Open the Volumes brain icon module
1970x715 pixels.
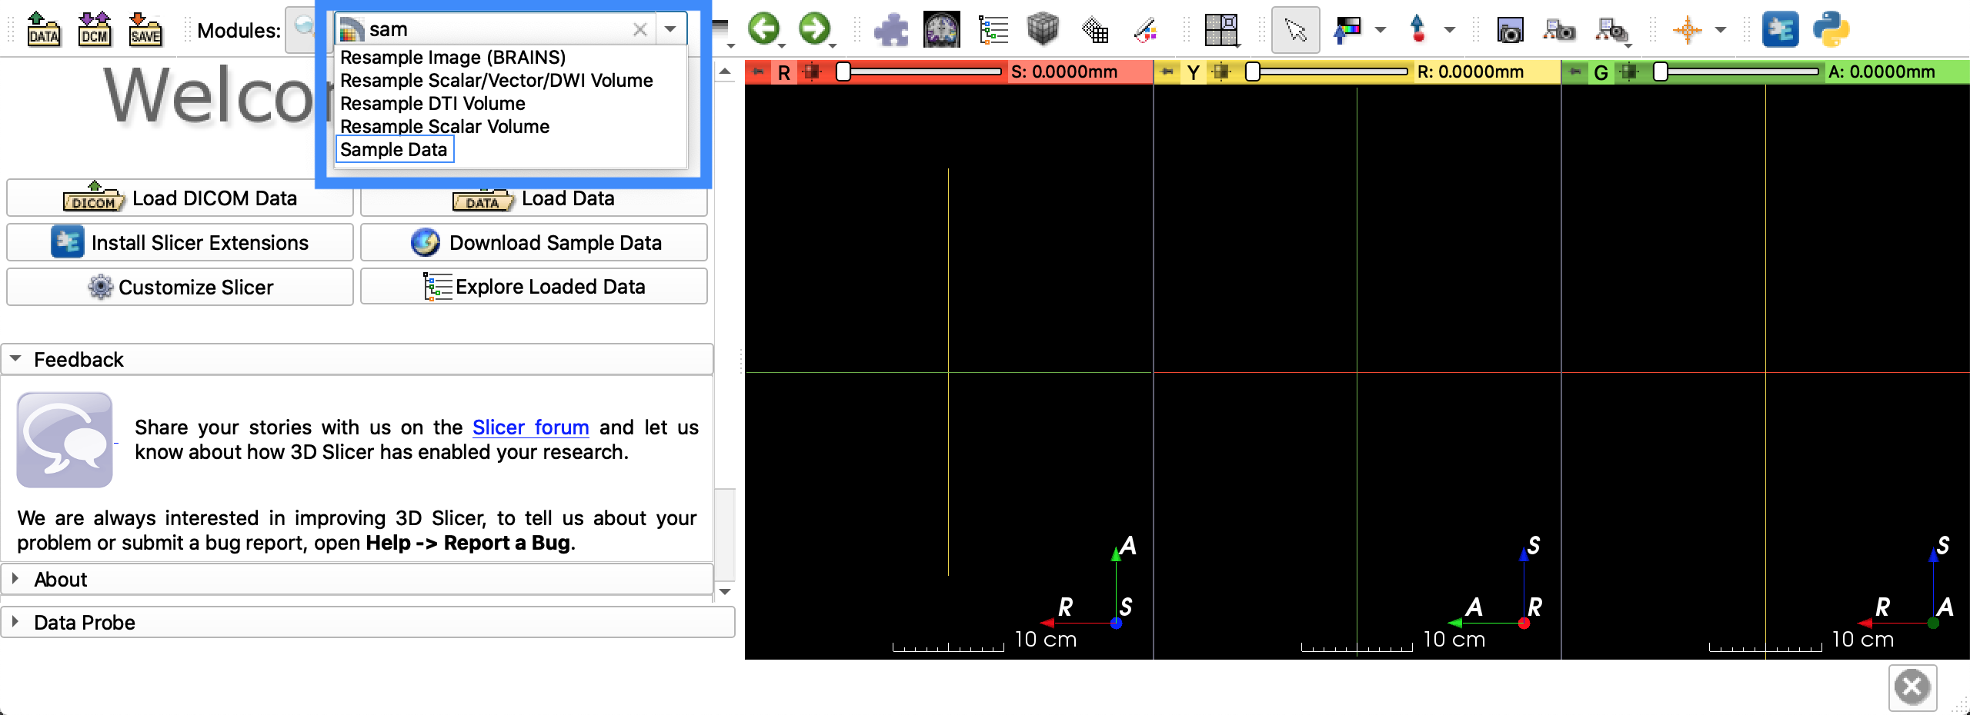(x=942, y=30)
